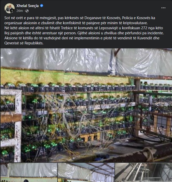The height and width of the screenshot is (182, 172).
Task: Open the large mining rigs photo
Action: coord(86,105)
